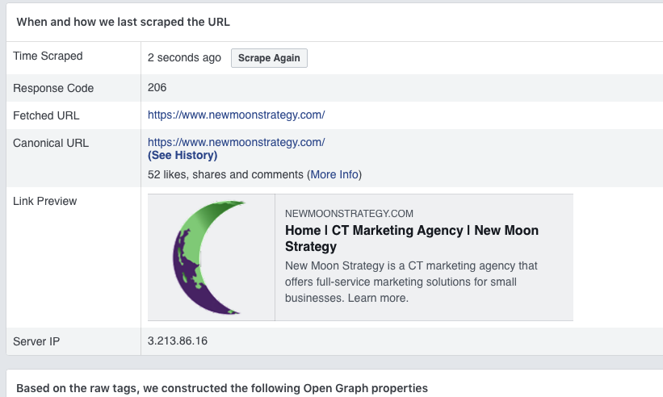Click the NEWMOONSTRATEGY.COM domain text in preview
This screenshot has width=663, height=397.
(349, 214)
